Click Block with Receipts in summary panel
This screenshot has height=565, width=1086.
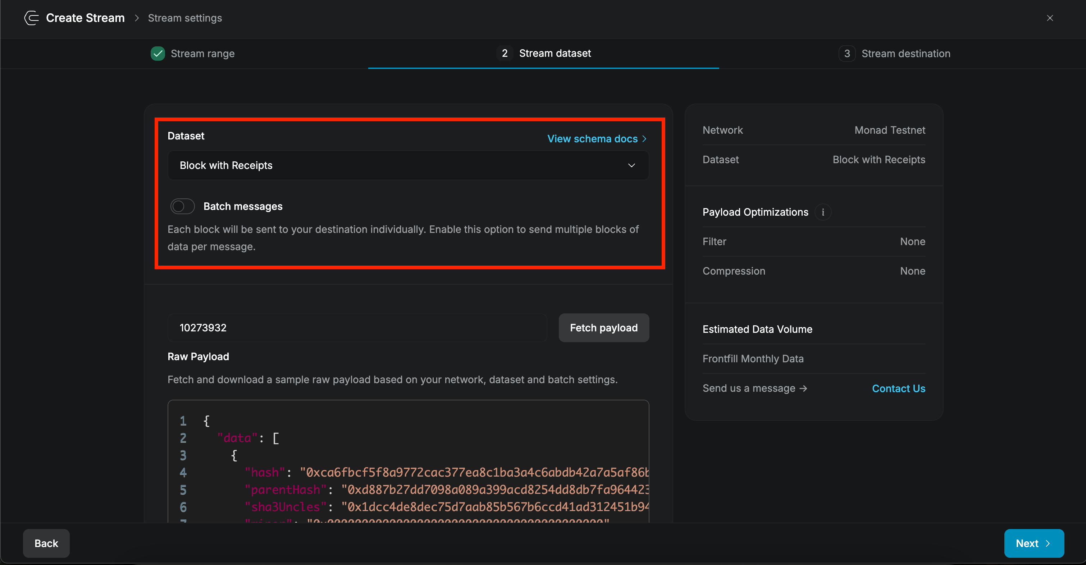click(879, 159)
